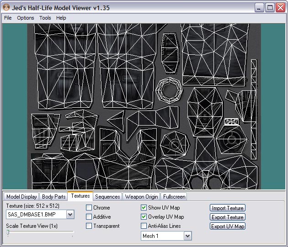Uncheck Show UV Map
Image resolution: width=288 pixels, height=247 pixels.
tap(144, 208)
